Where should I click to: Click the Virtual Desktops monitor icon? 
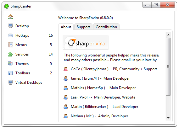click(x=10, y=82)
